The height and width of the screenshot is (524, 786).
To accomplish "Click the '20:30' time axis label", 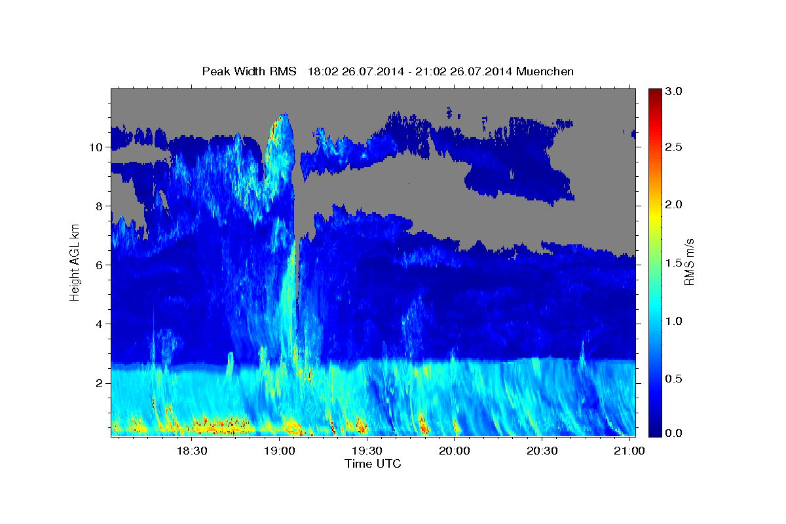I will [x=542, y=451].
